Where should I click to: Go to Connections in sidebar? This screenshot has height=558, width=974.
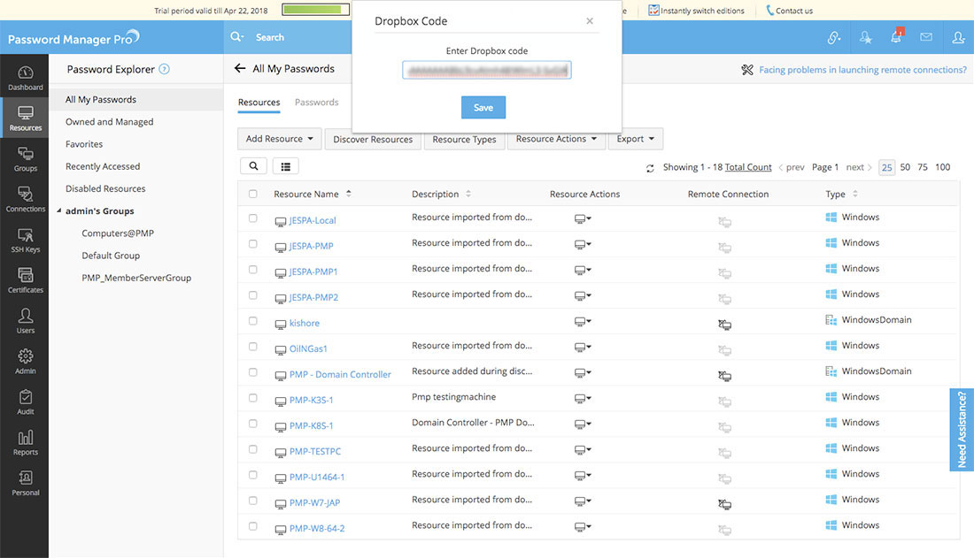(25, 200)
